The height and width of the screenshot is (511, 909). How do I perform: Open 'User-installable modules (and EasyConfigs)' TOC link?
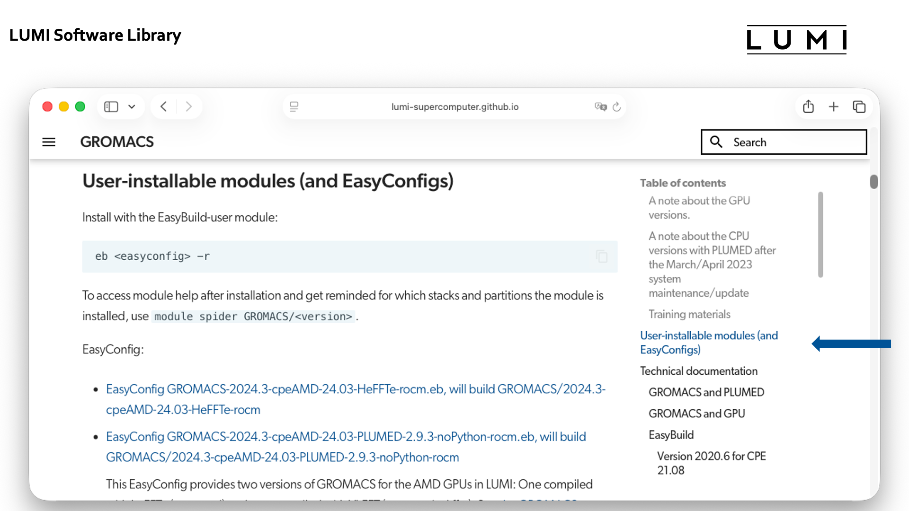click(x=709, y=342)
